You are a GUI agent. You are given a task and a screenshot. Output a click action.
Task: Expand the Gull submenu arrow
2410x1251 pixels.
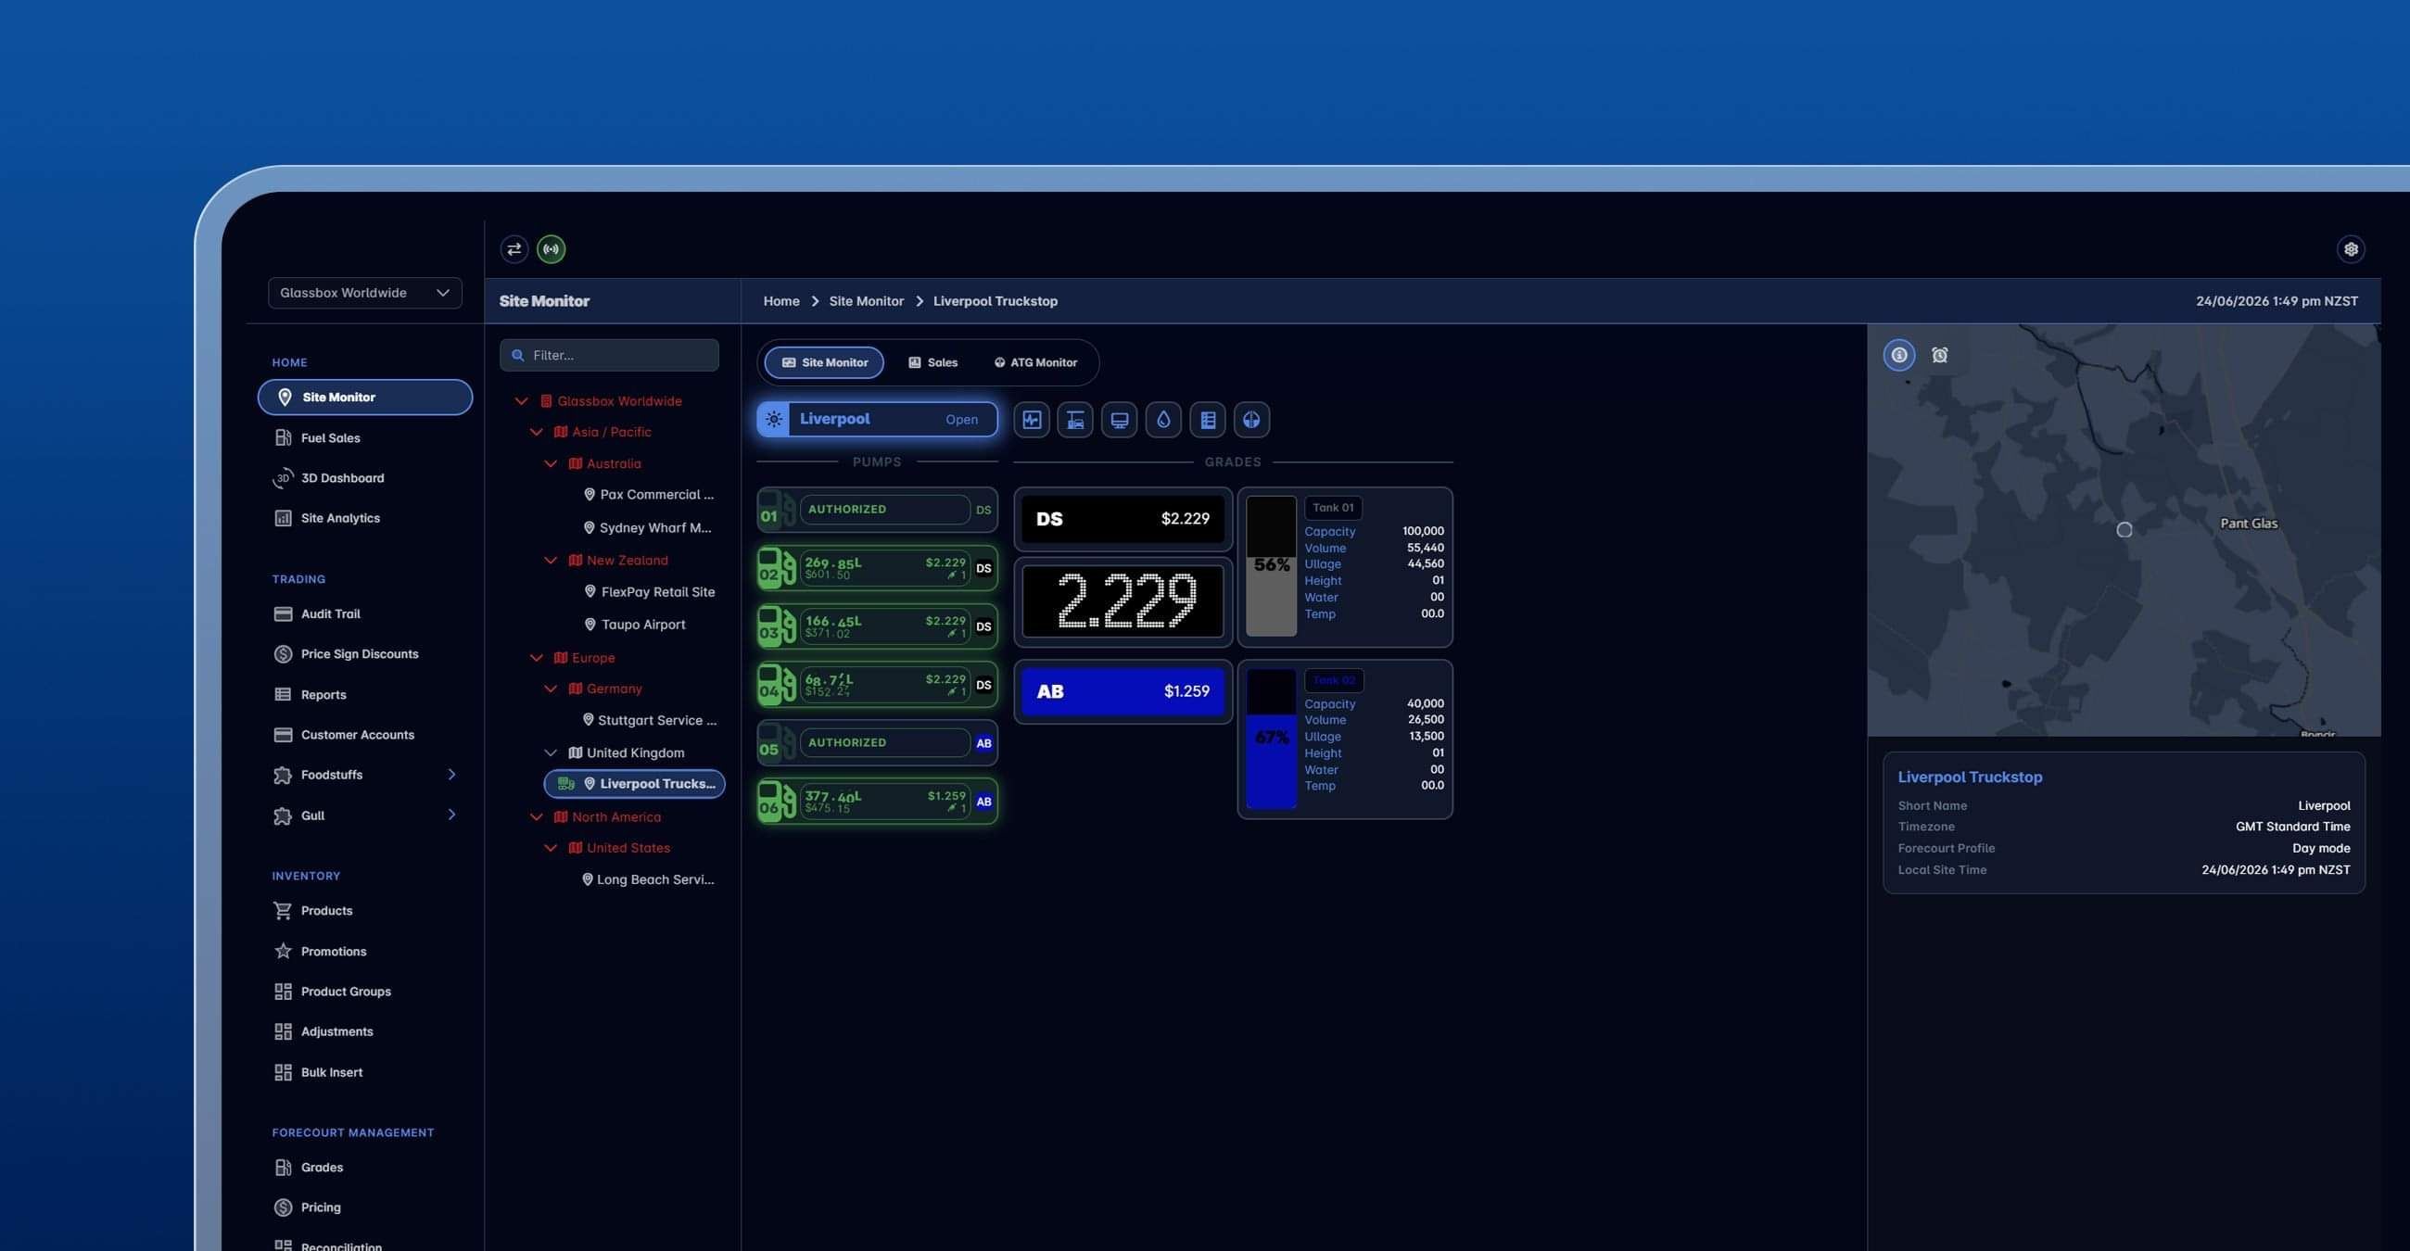pyautogui.click(x=452, y=815)
